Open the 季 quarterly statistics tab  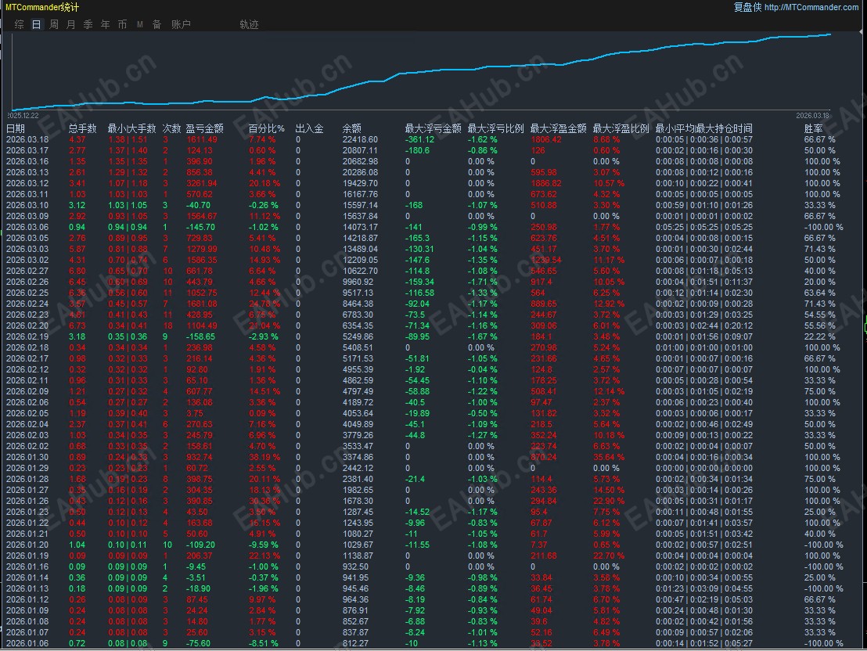[x=88, y=24]
